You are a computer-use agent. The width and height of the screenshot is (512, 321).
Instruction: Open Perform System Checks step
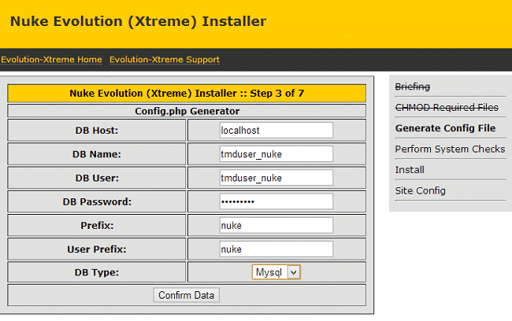450,149
